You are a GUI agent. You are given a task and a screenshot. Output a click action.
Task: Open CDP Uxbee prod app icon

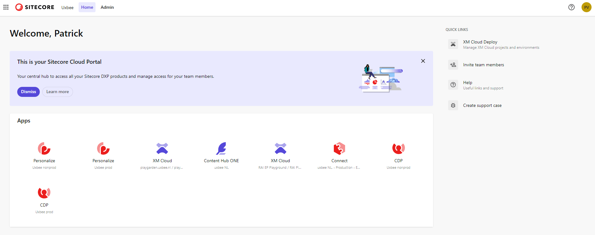point(44,193)
